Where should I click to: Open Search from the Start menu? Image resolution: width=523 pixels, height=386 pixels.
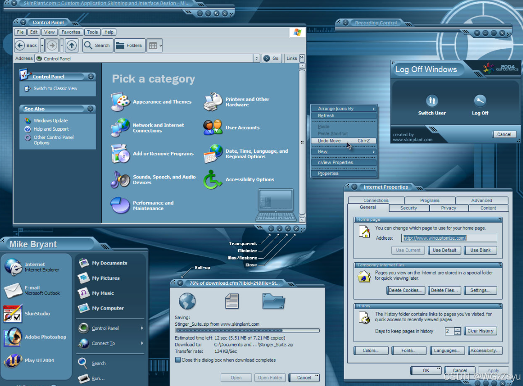[92, 363]
